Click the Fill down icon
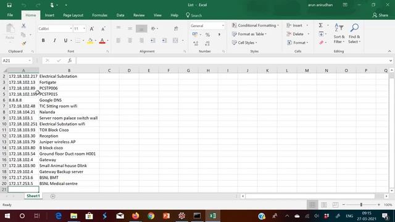This screenshot has height=222, width=395. (321, 34)
